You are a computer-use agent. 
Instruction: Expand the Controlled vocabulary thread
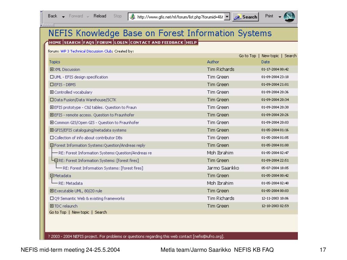pos(52,92)
